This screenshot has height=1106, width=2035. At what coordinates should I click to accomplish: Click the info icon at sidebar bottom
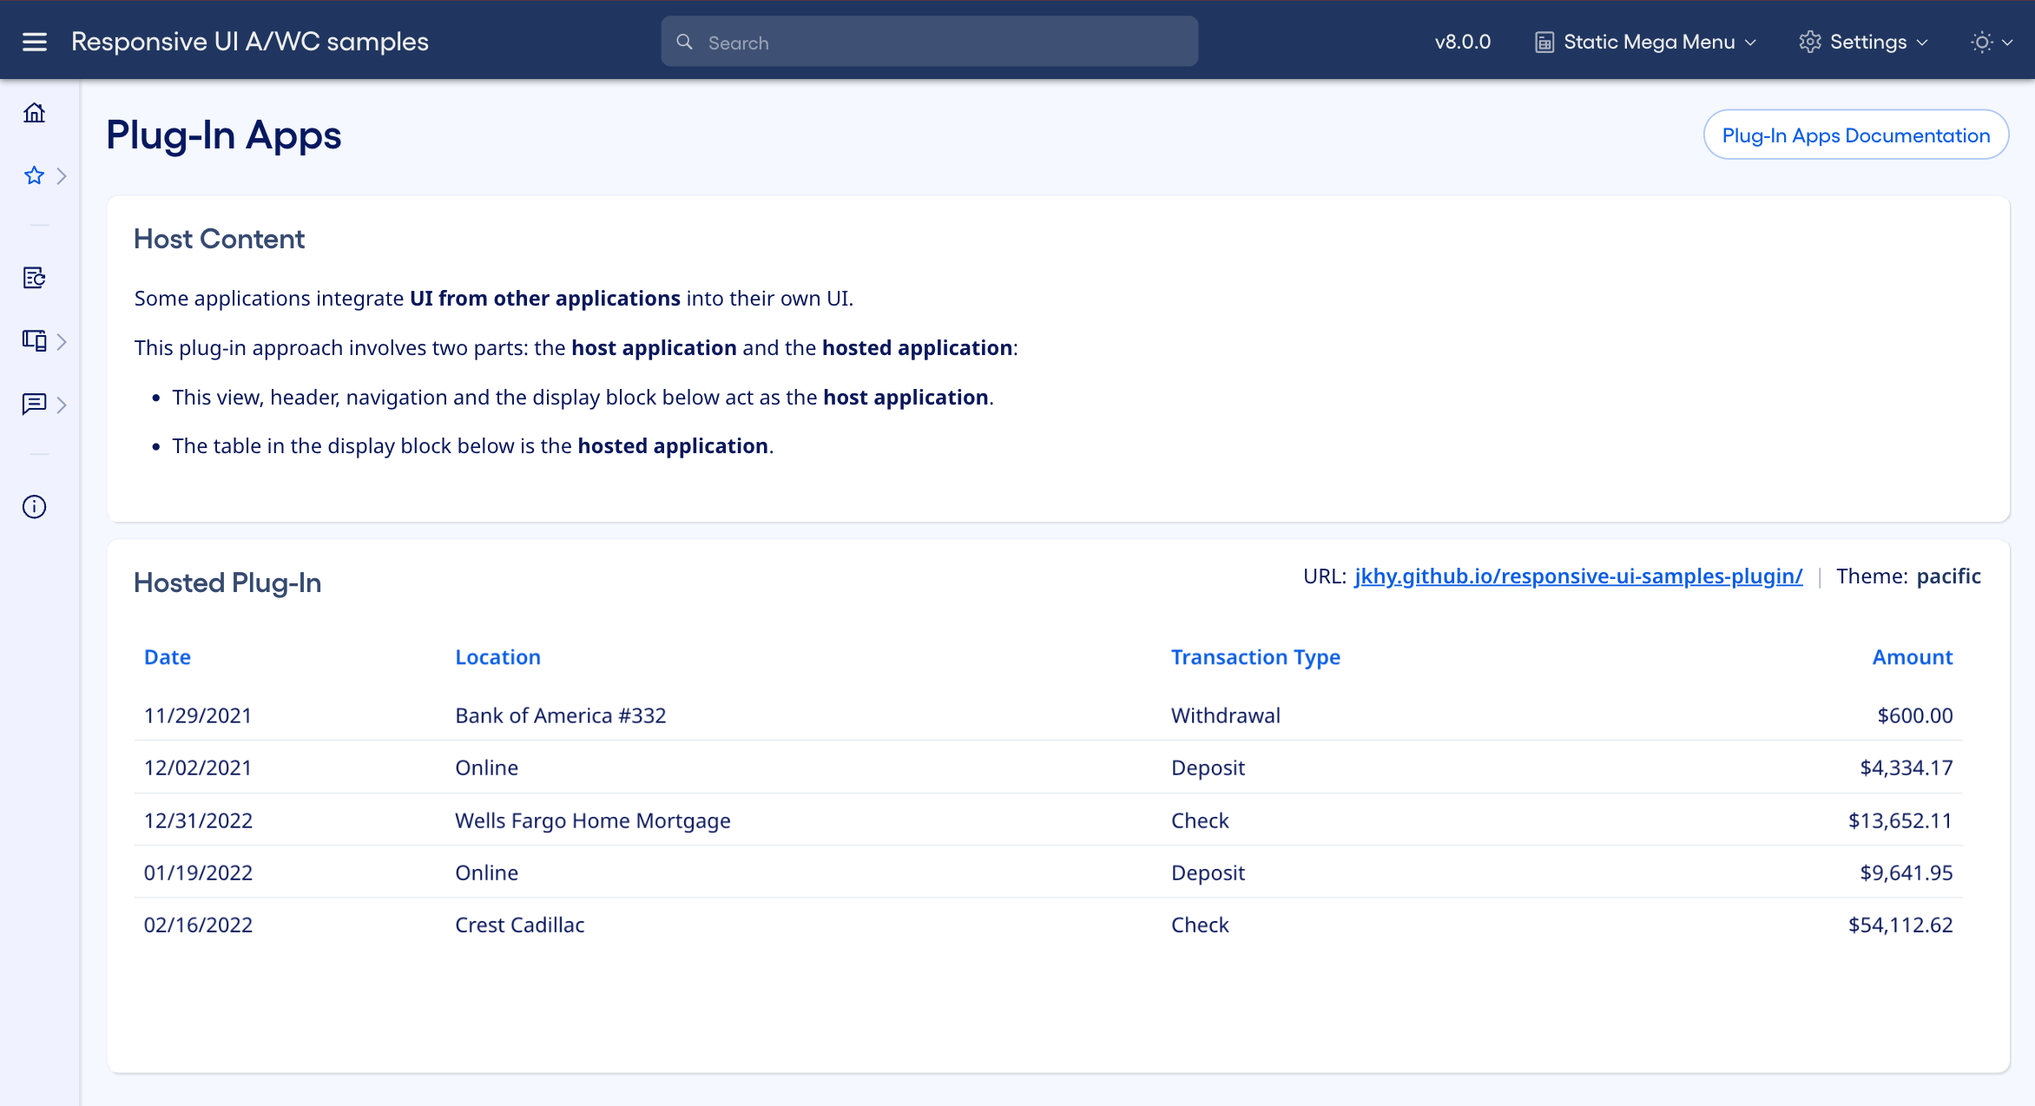coord(34,506)
